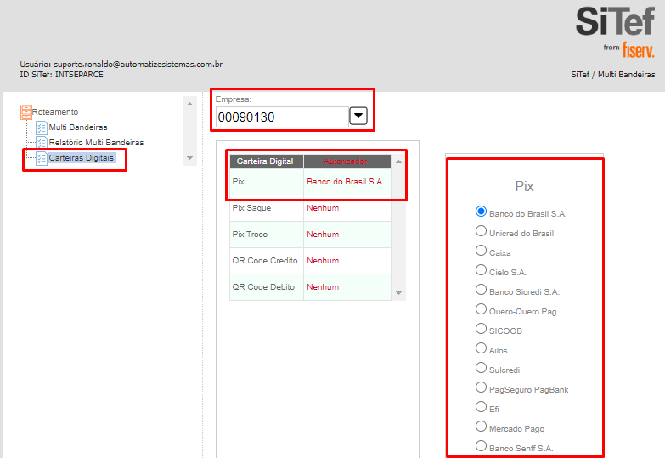Click Nenhum cell for QR Code Debito
The image size is (665, 458).
click(x=347, y=287)
